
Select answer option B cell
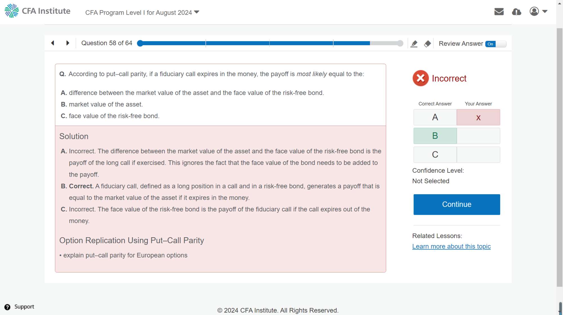(x=435, y=136)
